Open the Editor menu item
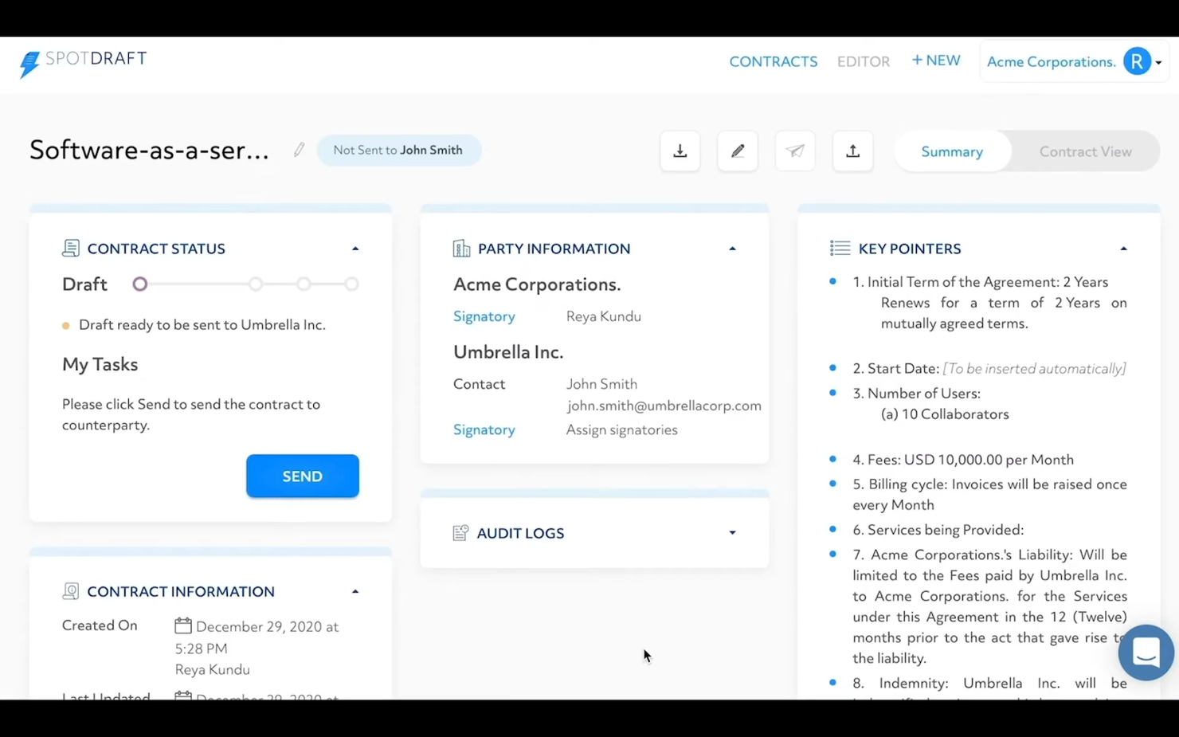The image size is (1179, 737). (864, 61)
